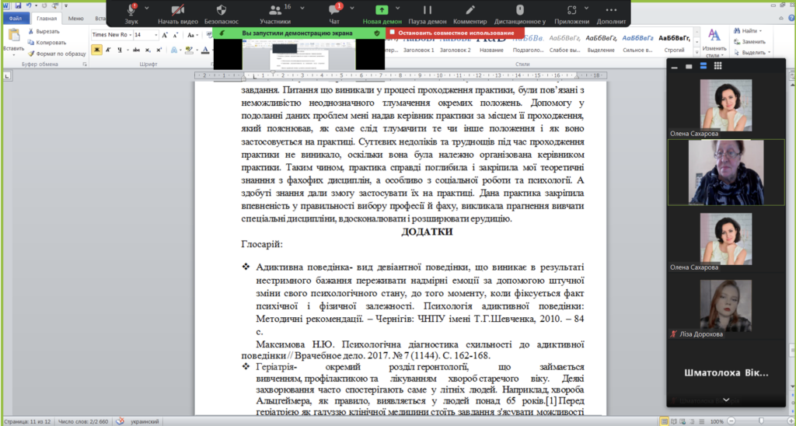The height and width of the screenshot is (426, 796).
Task: Open Zoom Безопасность shield menu
Action: pyautogui.click(x=222, y=14)
